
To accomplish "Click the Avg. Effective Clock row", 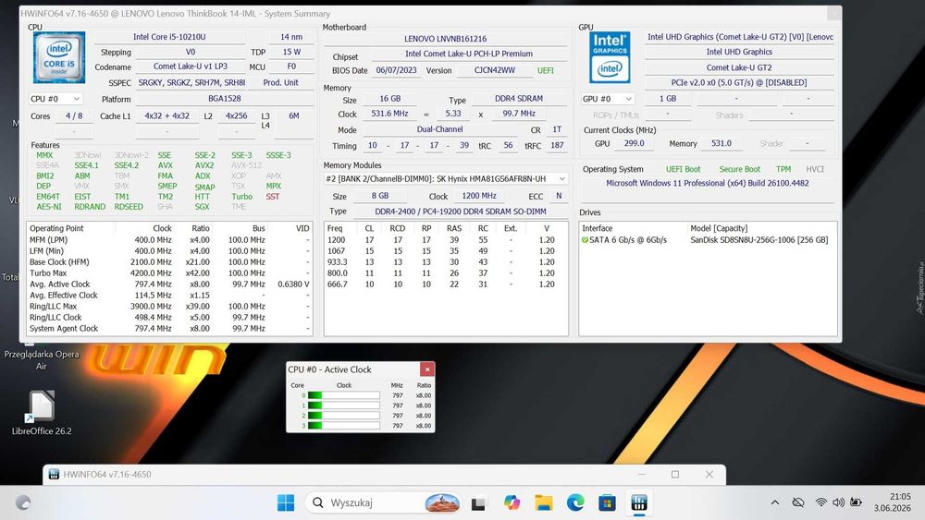I will click(x=169, y=296).
